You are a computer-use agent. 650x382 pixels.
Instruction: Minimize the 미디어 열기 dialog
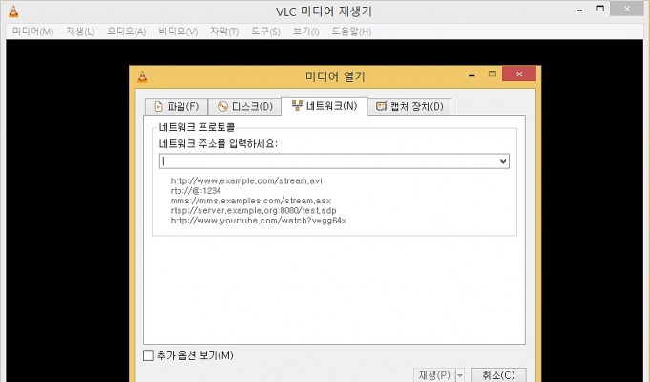pos(472,75)
